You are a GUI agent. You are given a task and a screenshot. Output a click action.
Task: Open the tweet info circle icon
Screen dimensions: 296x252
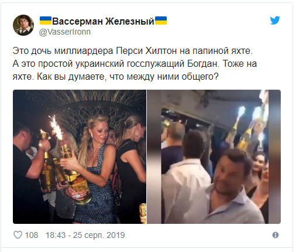coord(276,235)
